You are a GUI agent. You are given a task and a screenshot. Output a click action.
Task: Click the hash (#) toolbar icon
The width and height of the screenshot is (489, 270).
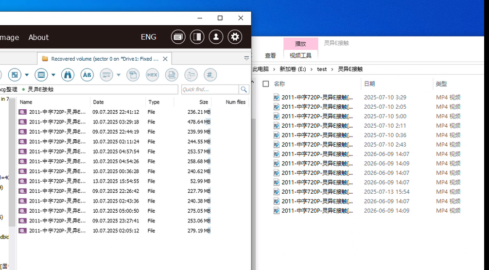point(210,75)
